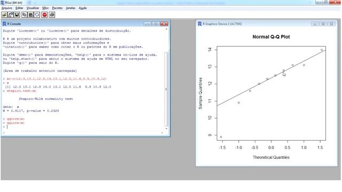Open the Pacotes menu
This screenshot has height=192, width=342.
click(57, 8)
